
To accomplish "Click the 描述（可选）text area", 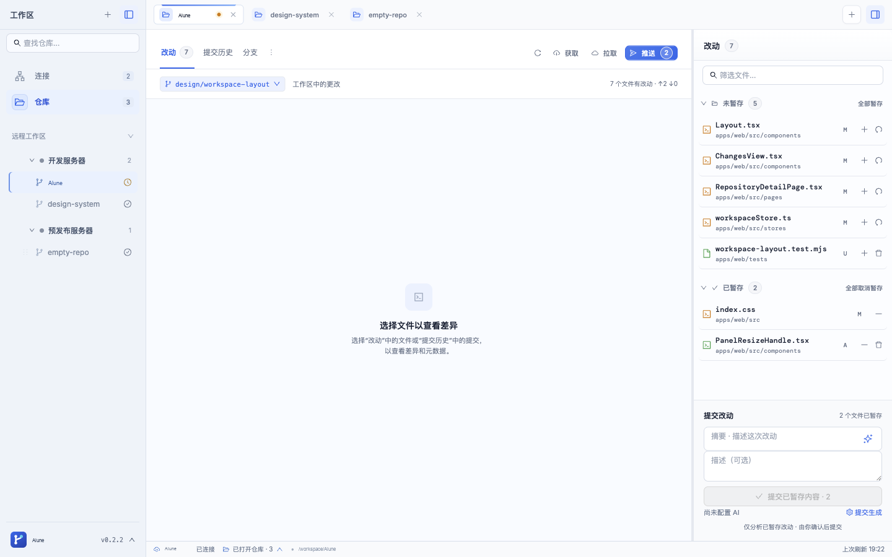I will [x=792, y=466].
